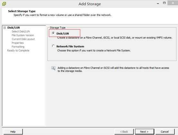
Task: Click the Next button
Action: point(144,132)
